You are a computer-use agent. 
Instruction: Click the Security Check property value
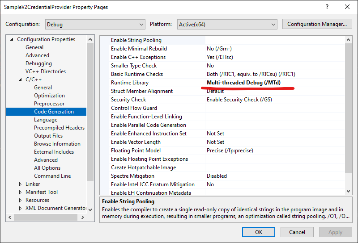click(239, 100)
